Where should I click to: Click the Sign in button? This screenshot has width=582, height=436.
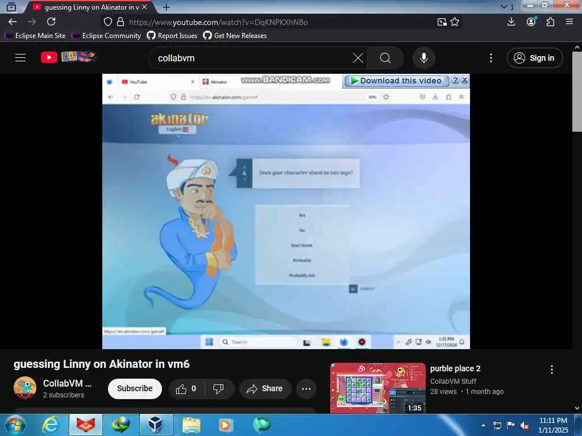click(x=535, y=58)
